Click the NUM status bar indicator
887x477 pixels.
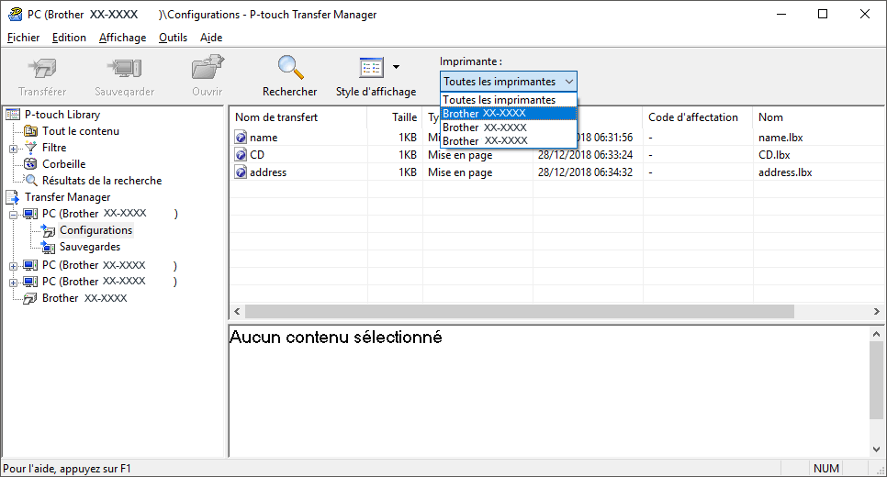click(x=825, y=469)
